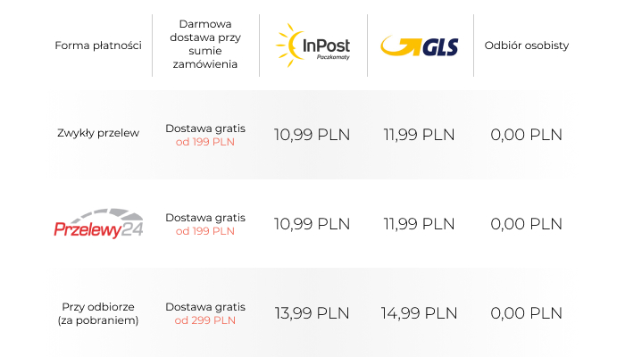
Task: Click the 0,00 PLN pickup price in the Przelewy24 row
Action: coord(527,224)
